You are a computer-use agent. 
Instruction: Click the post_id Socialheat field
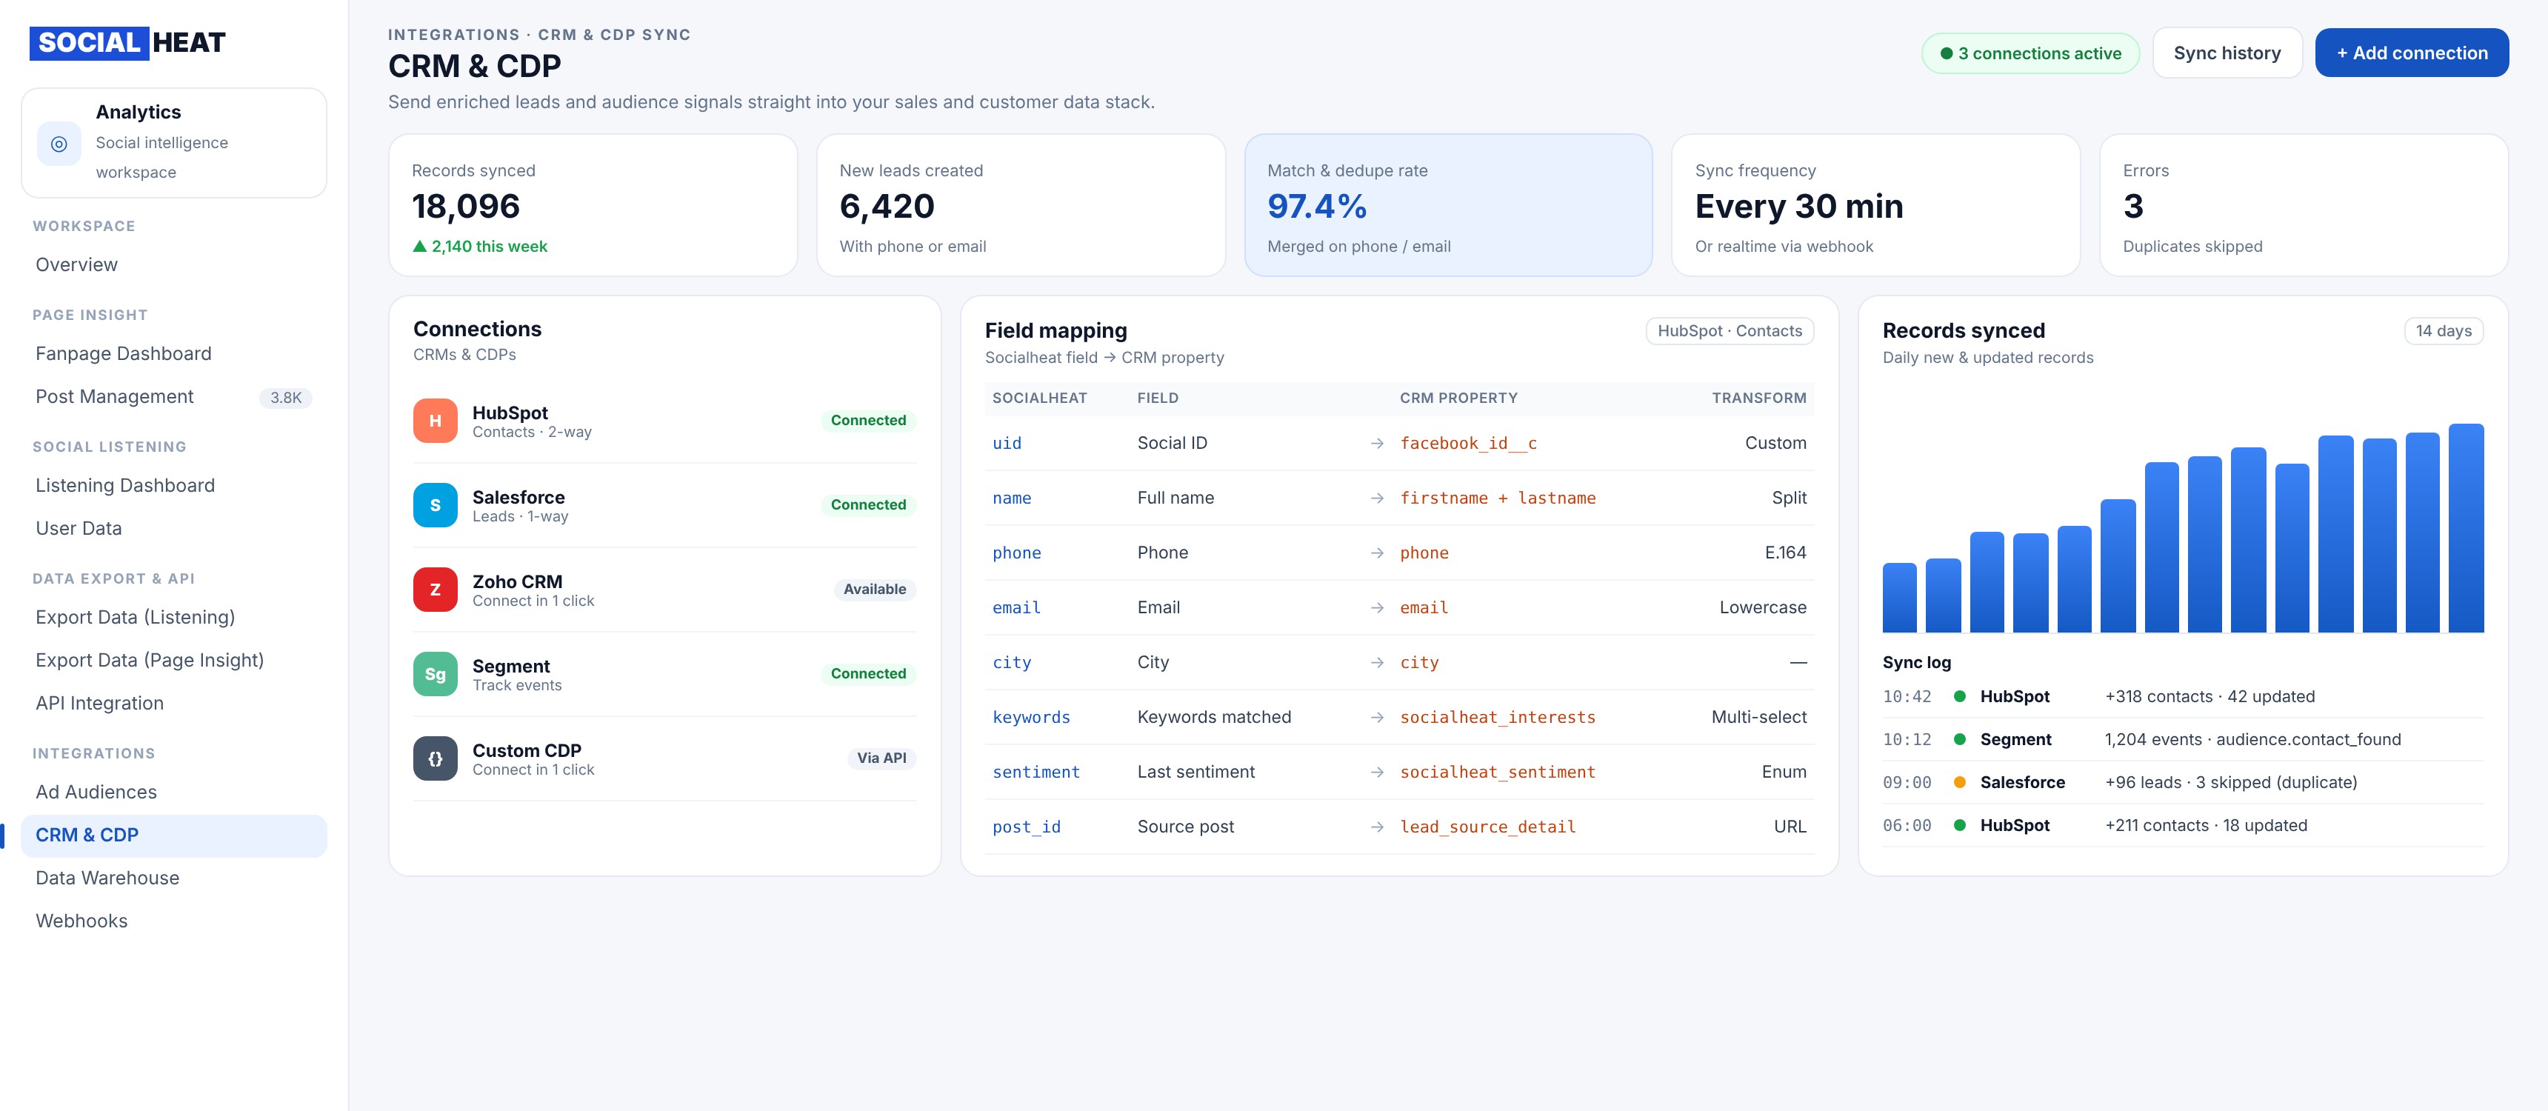pyautogui.click(x=1026, y=827)
